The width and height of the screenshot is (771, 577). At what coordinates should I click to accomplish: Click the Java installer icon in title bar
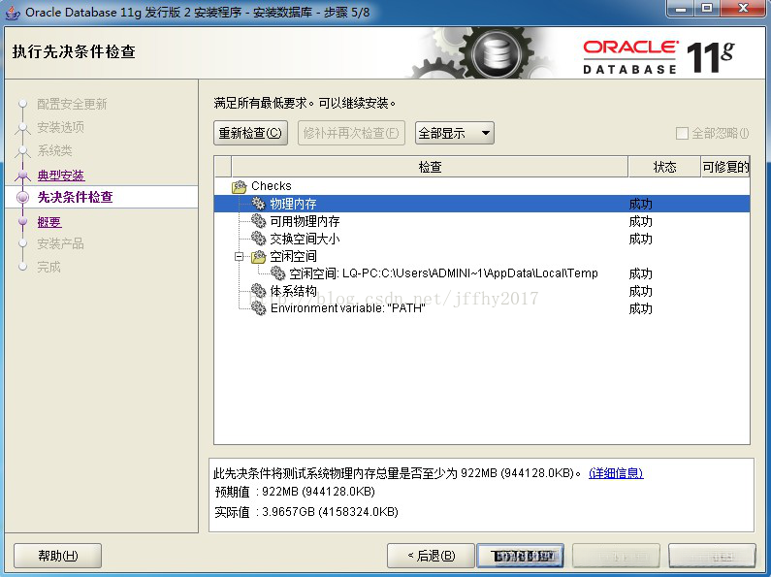click(13, 12)
